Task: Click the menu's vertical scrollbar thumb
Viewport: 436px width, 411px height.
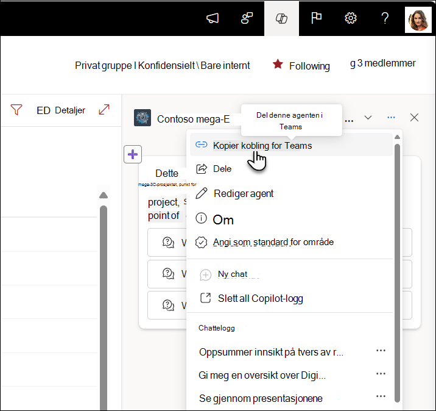Action: point(397,273)
